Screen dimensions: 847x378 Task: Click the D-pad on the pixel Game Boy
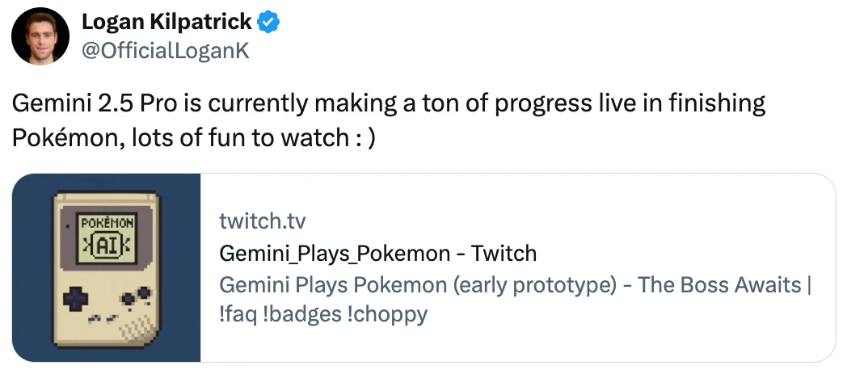(x=78, y=298)
